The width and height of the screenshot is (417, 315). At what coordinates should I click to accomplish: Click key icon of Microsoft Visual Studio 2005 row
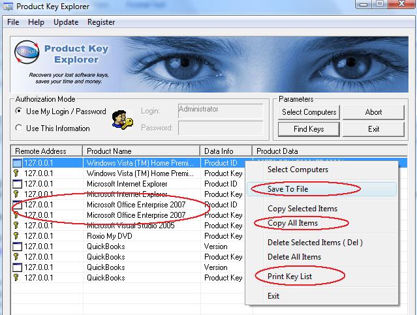tap(16, 226)
